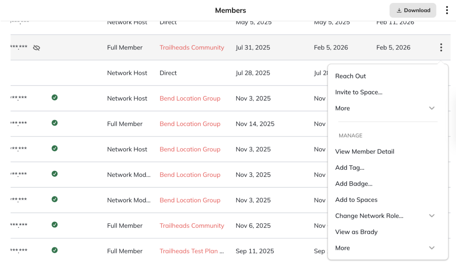Expand bottom More chevron below View as Brady
456x264 pixels.
[432, 248]
